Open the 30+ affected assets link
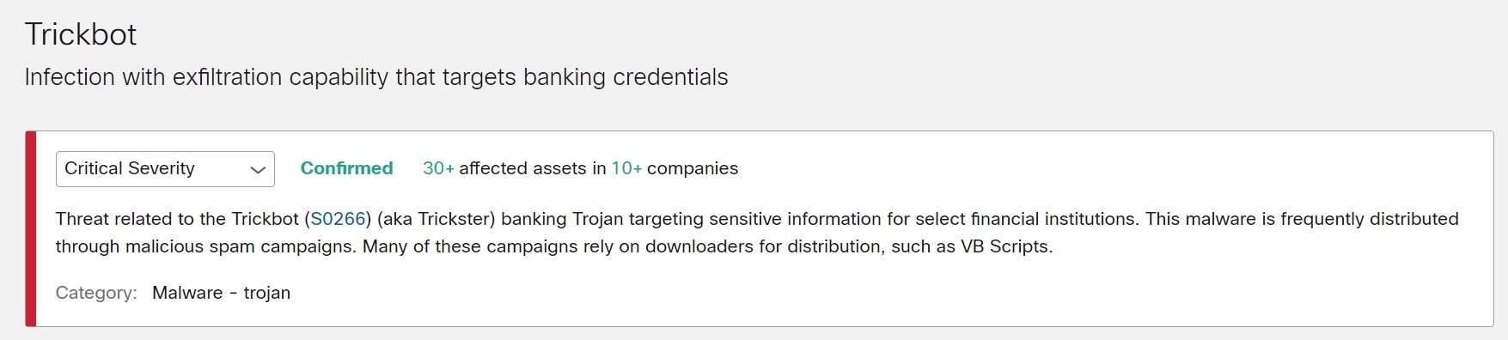This screenshot has width=1508, height=340. click(x=438, y=168)
